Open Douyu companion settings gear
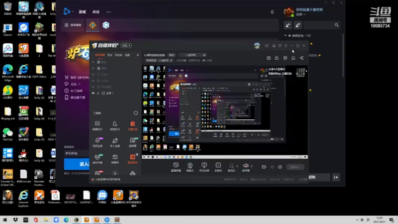The height and width of the screenshot is (224, 398). click(x=280, y=167)
